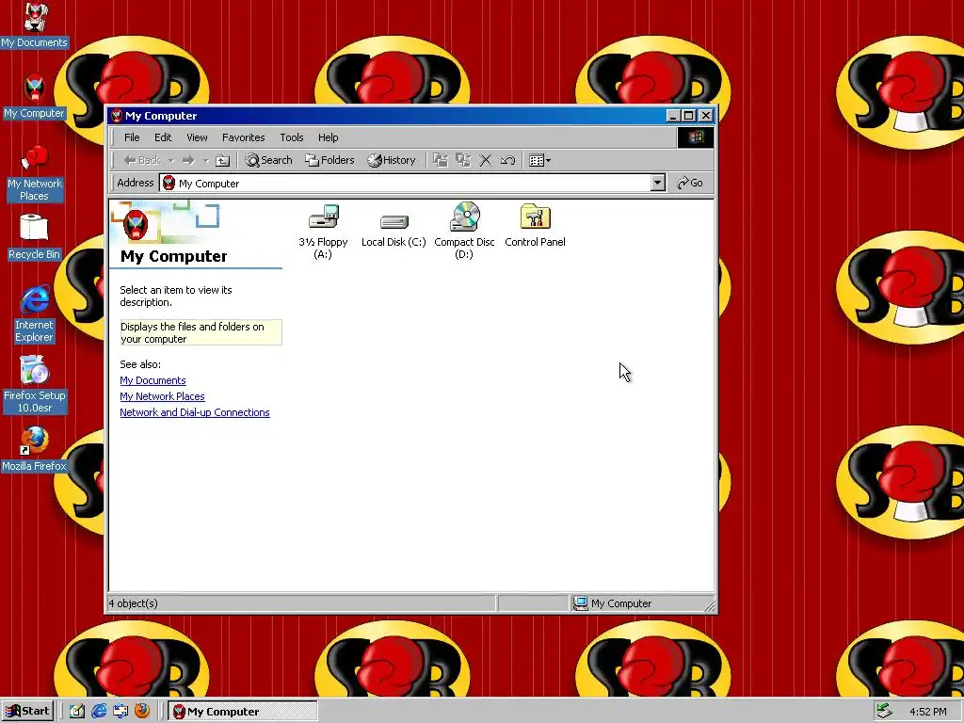The width and height of the screenshot is (964, 723).
Task: Click the Copy To toolbar icon
Action: tap(463, 160)
